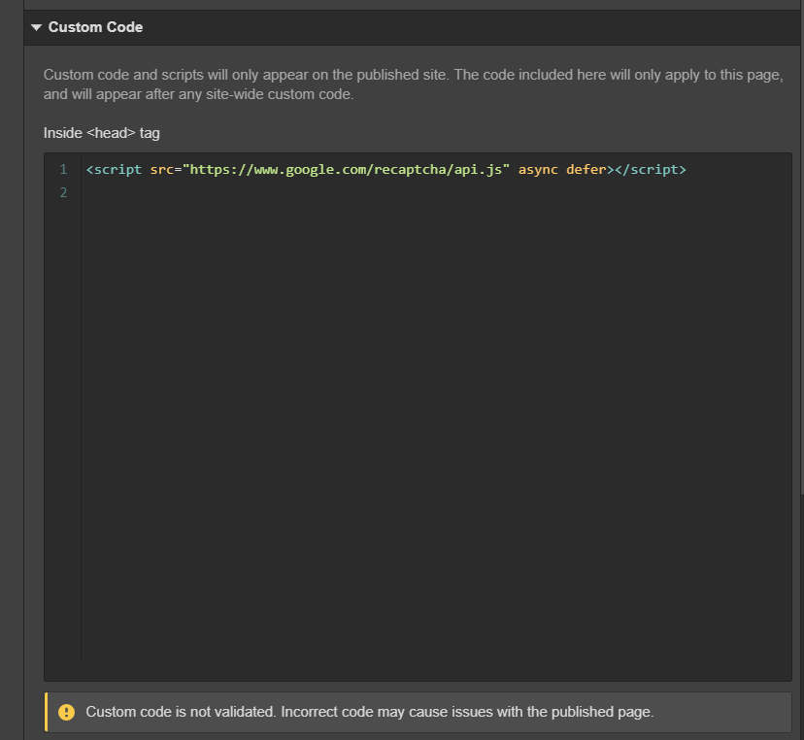Collapse the Custom Code section triangle

pos(36,27)
